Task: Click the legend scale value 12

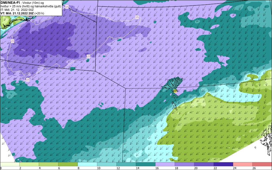Action: tap(118, 168)
